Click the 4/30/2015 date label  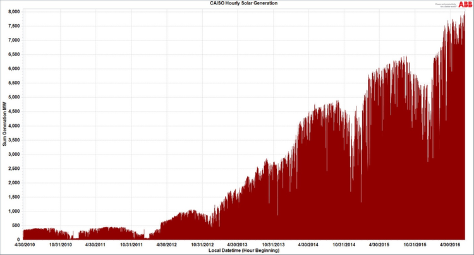coord(379,245)
